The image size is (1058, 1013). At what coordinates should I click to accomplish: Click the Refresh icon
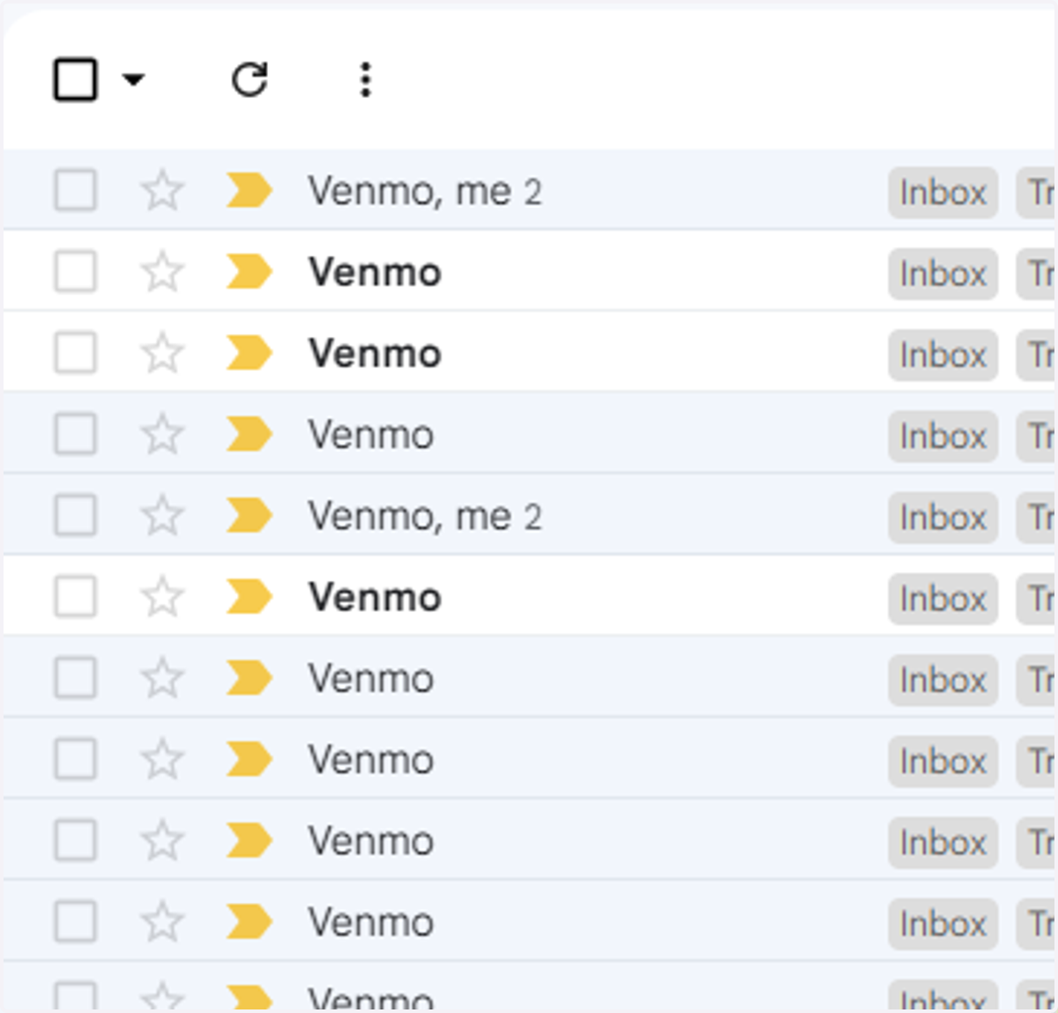[x=250, y=80]
